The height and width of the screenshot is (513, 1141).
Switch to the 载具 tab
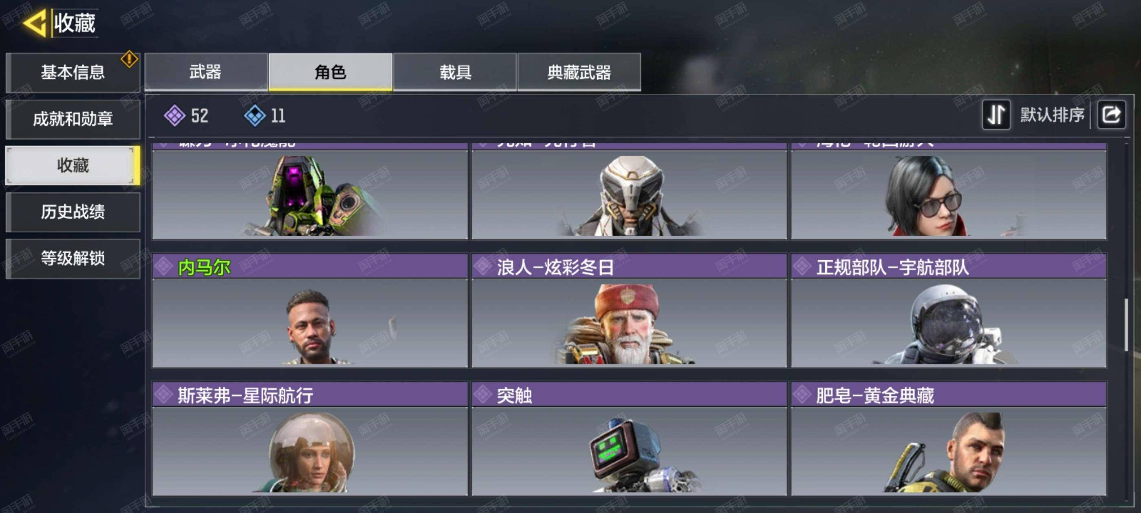[x=455, y=72]
